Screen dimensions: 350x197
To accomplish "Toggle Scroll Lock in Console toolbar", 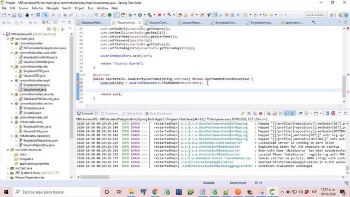I will [x=275, y=113].
